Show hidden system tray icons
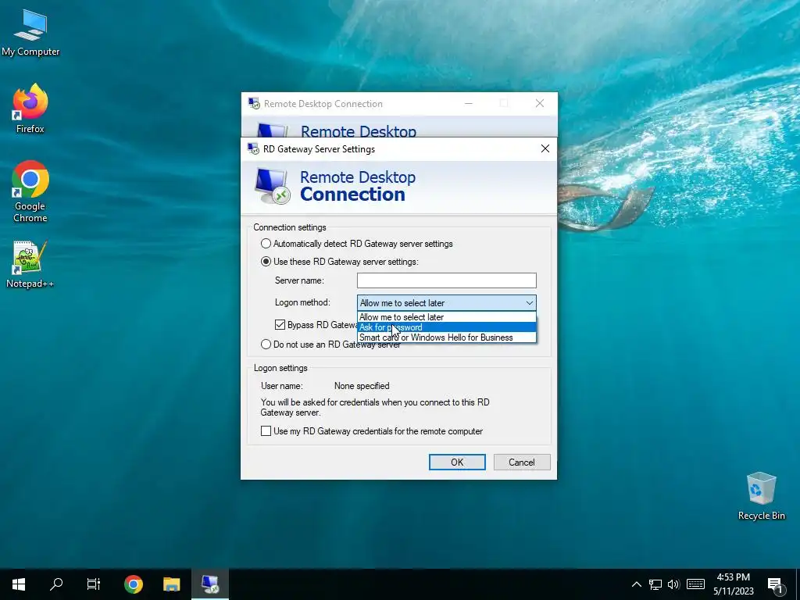Viewport: 800px width, 600px height. 636,584
